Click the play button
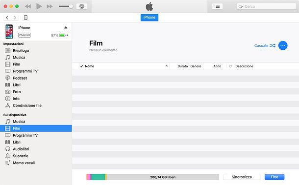Viewport: 299px width, 185px height. point(39,6)
